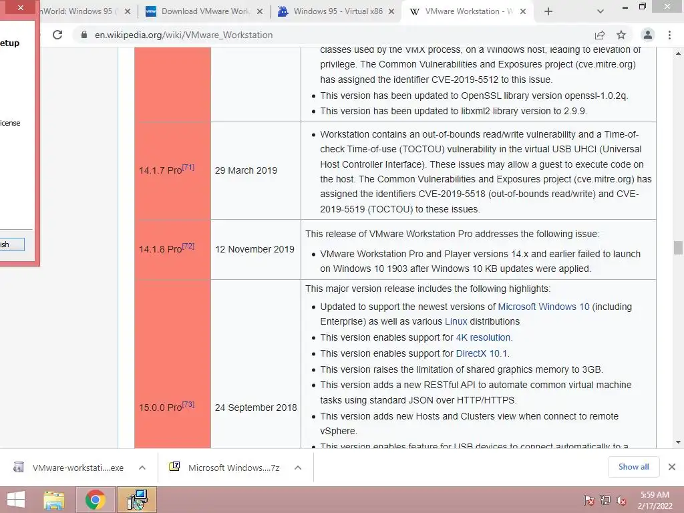Click Finish button in the Setup dialog
The width and height of the screenshot is (684, 513).
pyautogui.click(x=11, y=244)
